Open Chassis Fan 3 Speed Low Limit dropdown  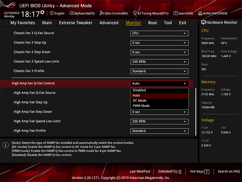point(159,62)
